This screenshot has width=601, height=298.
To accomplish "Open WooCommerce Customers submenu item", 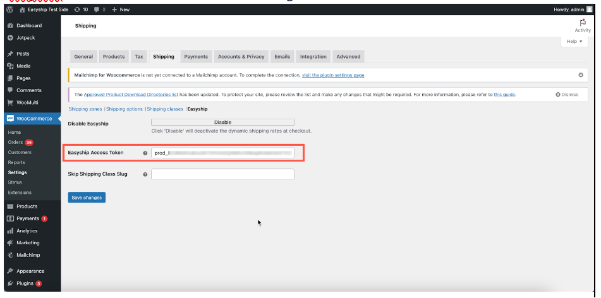I will [x=20, y=152].
